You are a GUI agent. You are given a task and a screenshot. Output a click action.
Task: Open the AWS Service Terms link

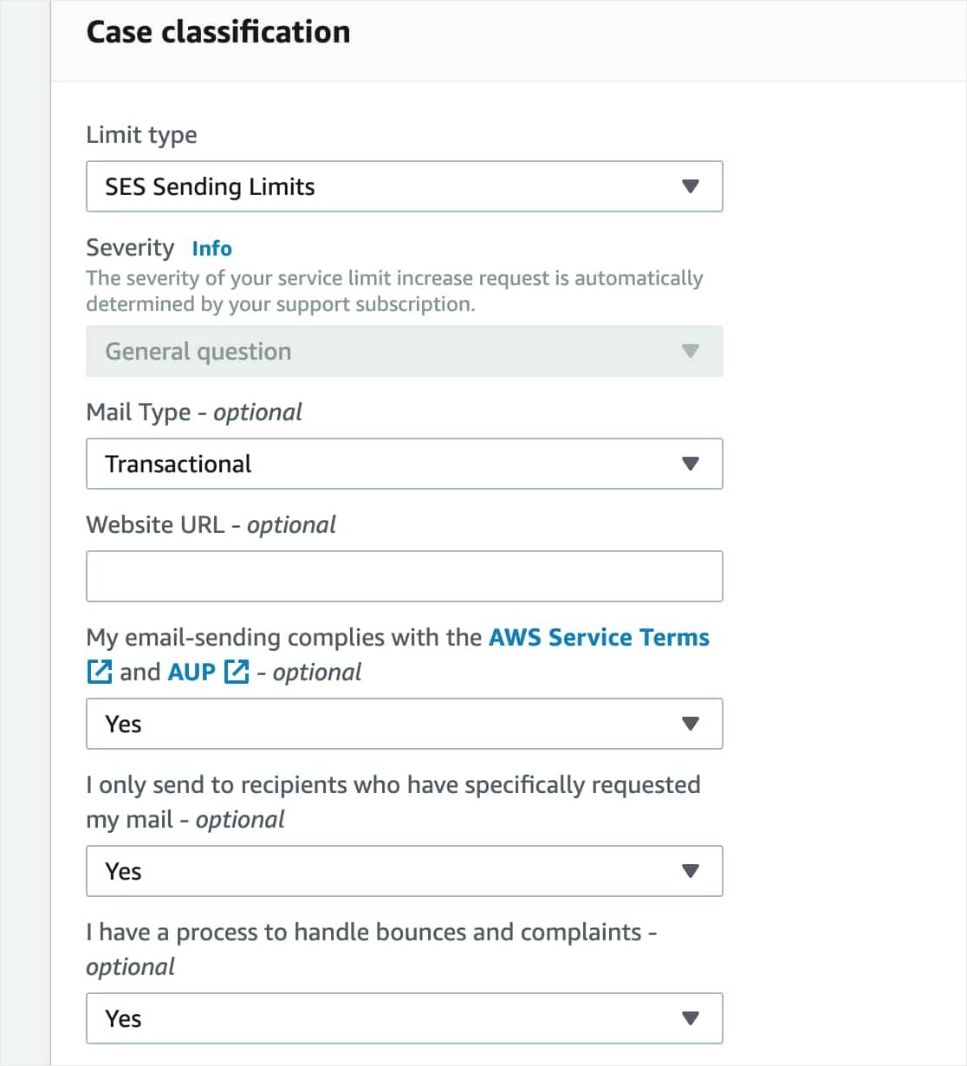coord(598,637)
